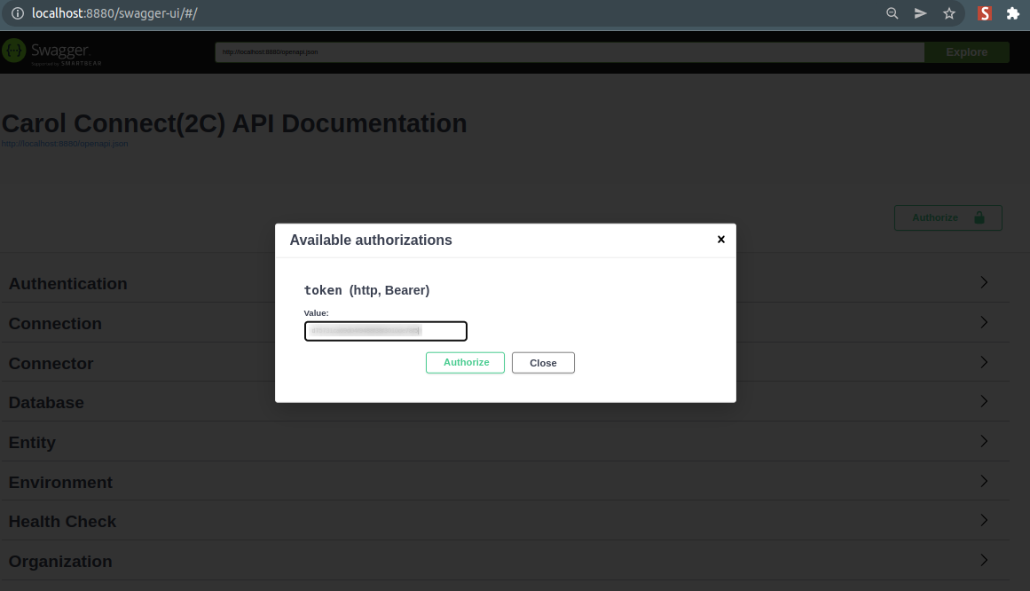Open the openapi.json link under the title
This screenshot has width=1030, height=591.
(65, 144)
